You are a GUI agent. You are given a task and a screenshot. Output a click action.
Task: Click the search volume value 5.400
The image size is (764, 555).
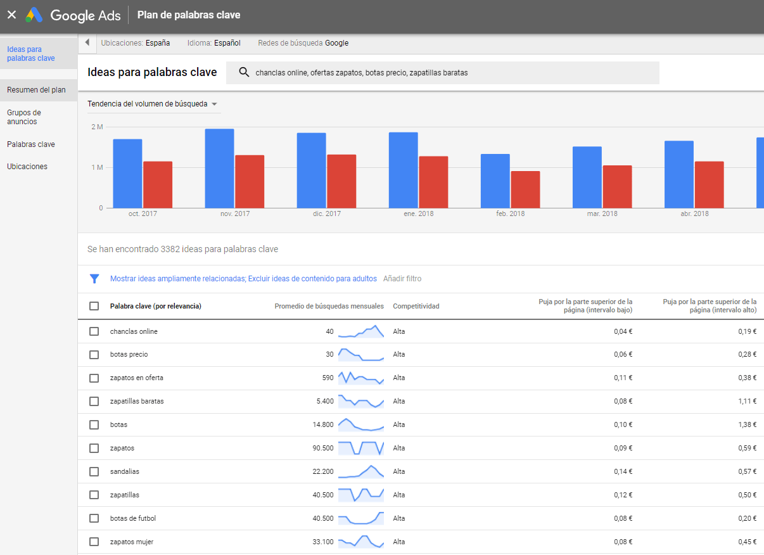325,402
